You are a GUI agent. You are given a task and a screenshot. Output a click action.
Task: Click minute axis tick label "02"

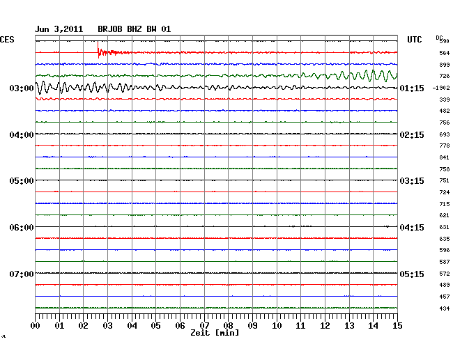point(83,326)
